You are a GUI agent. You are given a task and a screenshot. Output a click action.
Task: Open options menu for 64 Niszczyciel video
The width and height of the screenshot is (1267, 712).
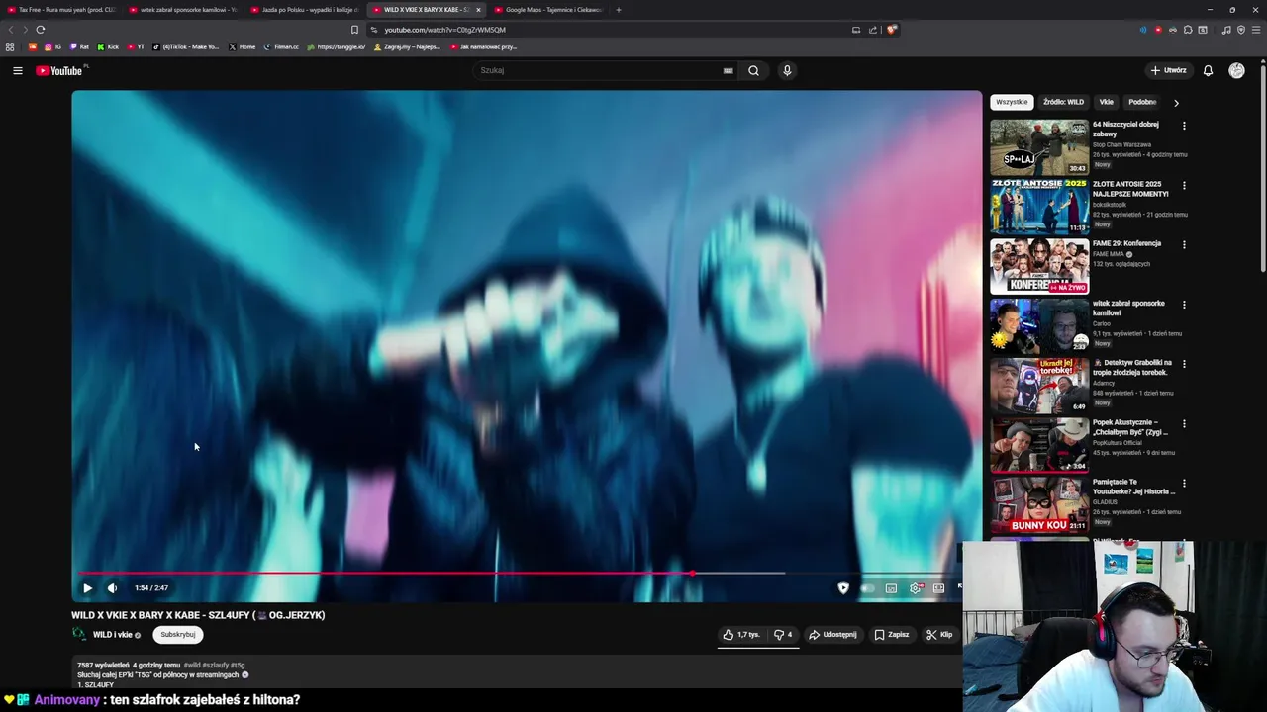(1184, 126)
